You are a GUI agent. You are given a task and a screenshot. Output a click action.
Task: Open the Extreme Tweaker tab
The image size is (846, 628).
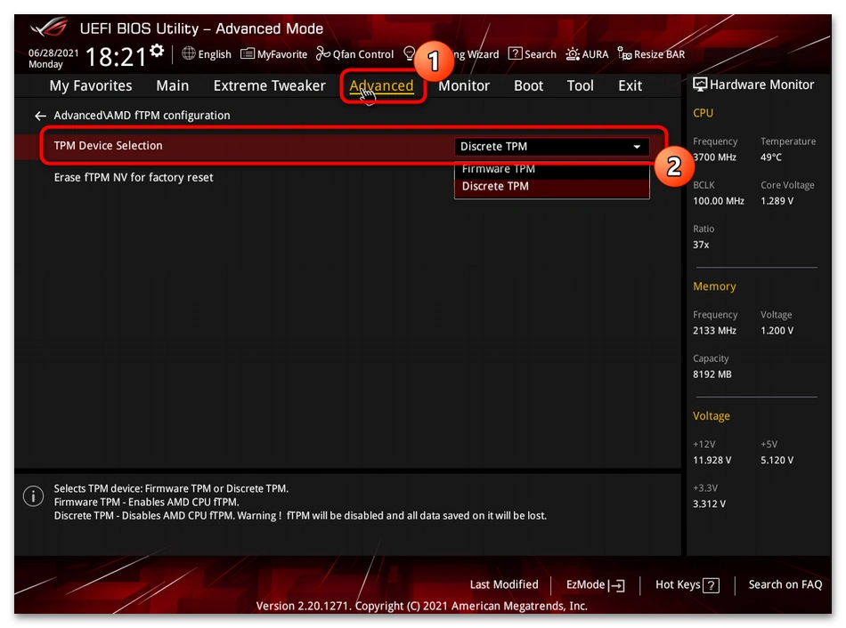(269, 85)
